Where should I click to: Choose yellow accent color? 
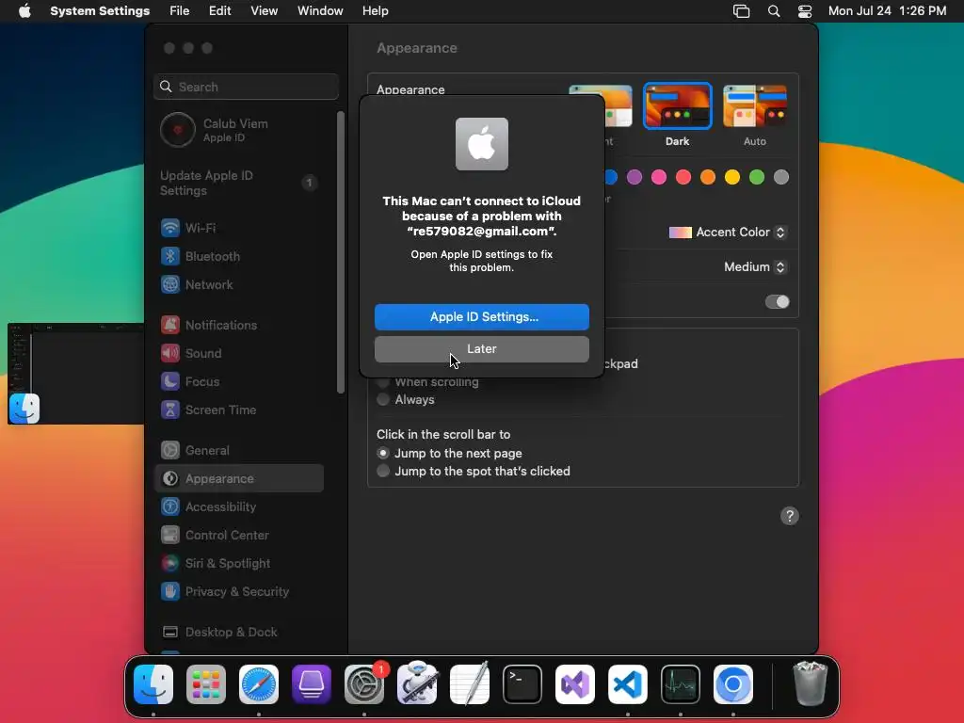[x=732, y=177]
